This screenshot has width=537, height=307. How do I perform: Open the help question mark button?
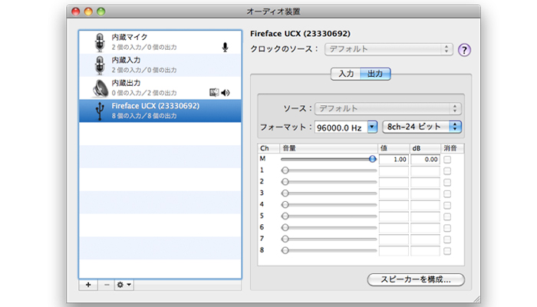[464, 50]
